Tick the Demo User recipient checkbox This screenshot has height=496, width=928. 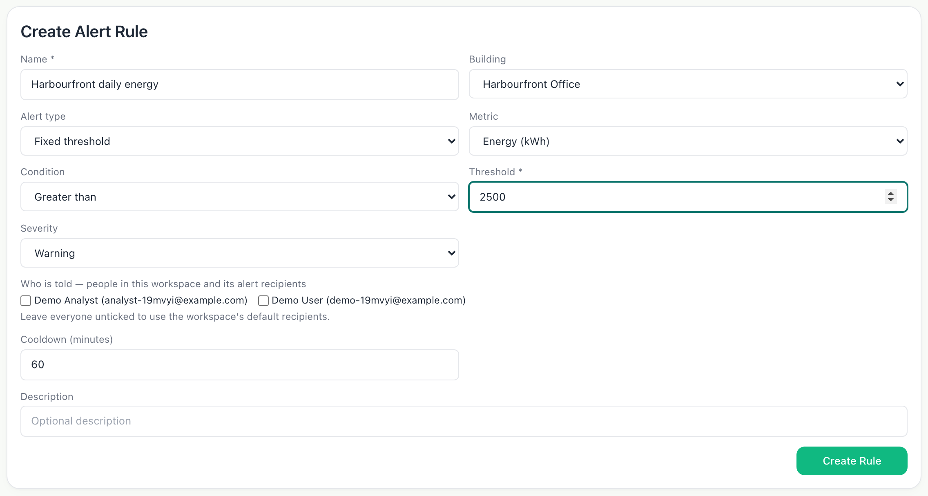pos(263,301)
